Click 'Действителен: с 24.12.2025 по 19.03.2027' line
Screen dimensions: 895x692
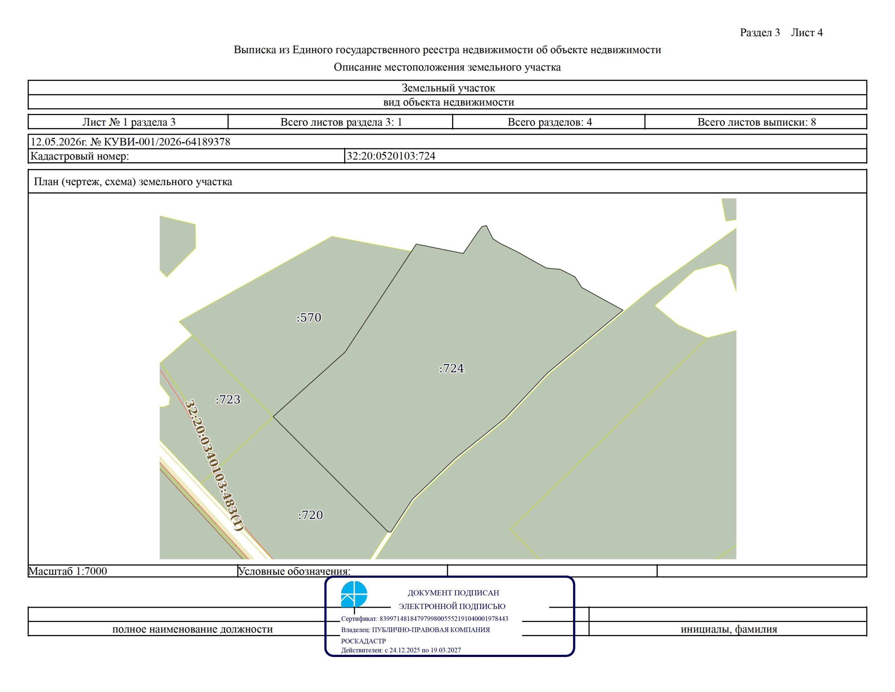401,650
